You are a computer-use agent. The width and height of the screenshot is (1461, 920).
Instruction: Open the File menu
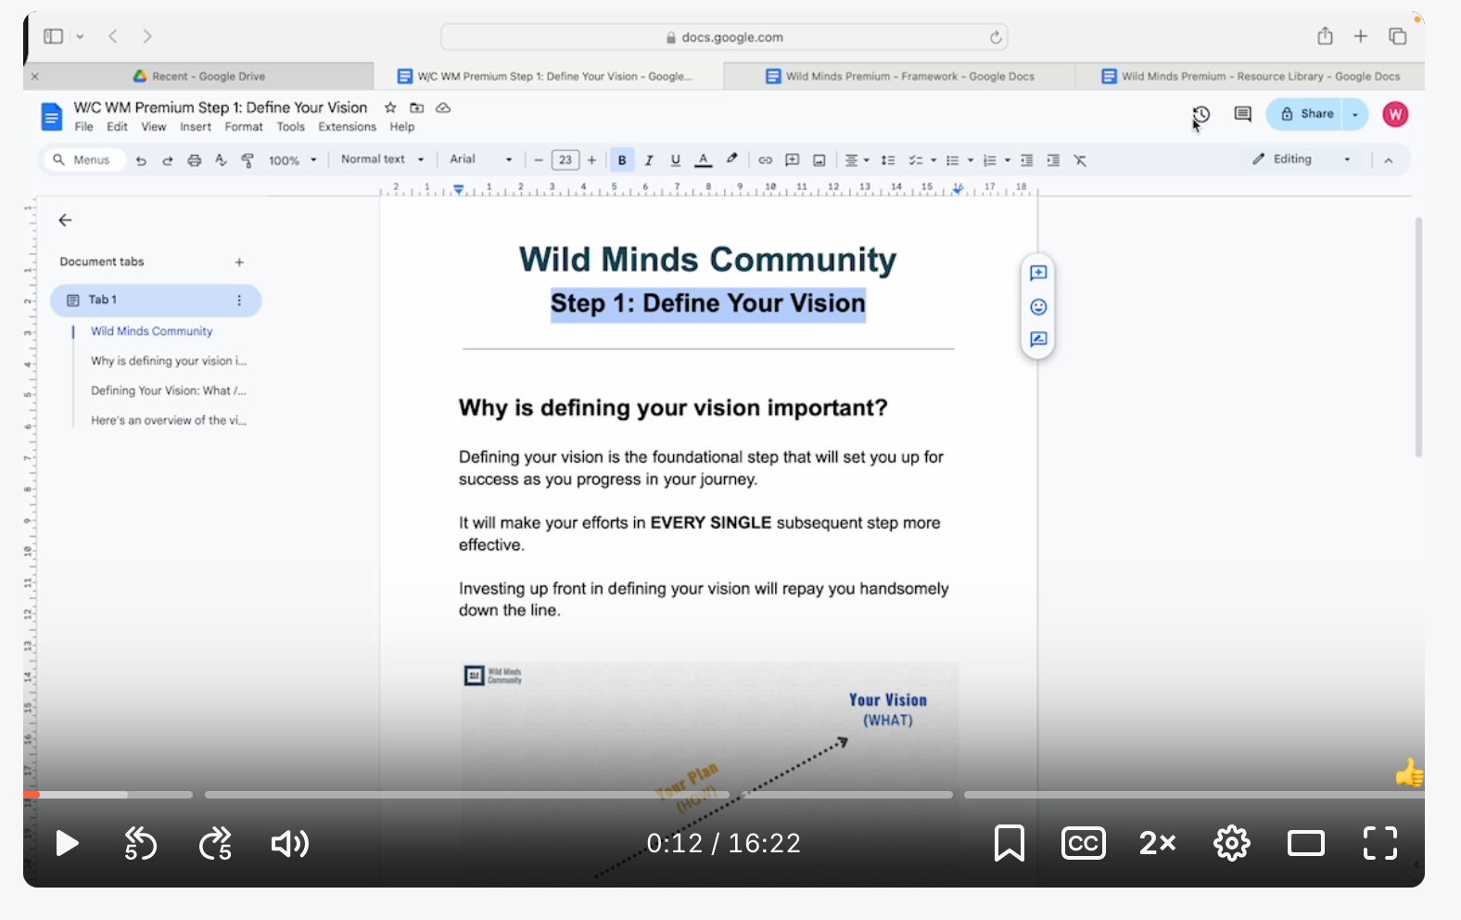click(x=83, y=127)
